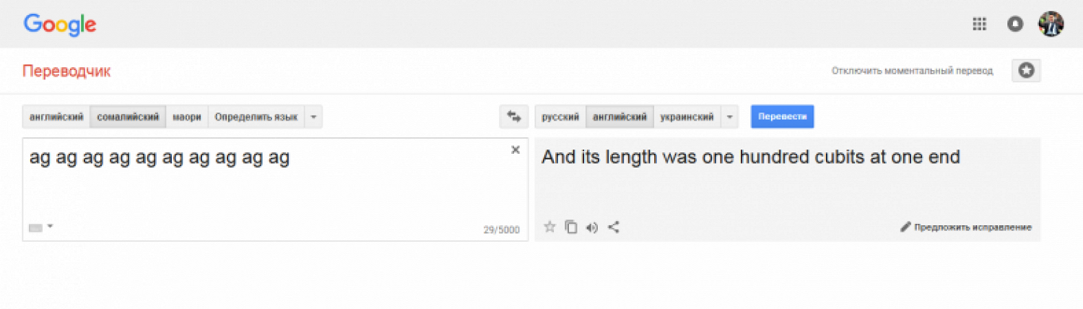
Task: Open the keyboard input method dropdown
Action: coord(41,227)
